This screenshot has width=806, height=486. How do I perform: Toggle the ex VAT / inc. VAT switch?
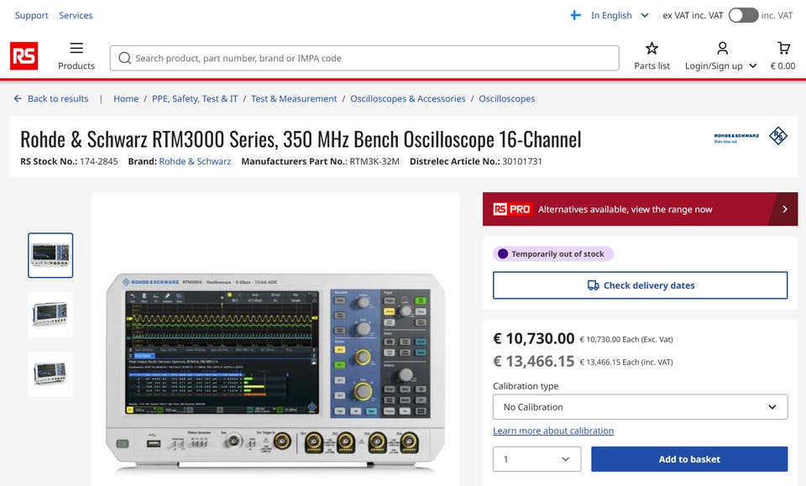(743, 15)
